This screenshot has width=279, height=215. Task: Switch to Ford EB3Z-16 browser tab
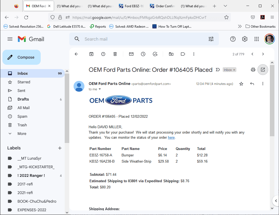click(x=131, y=6)
